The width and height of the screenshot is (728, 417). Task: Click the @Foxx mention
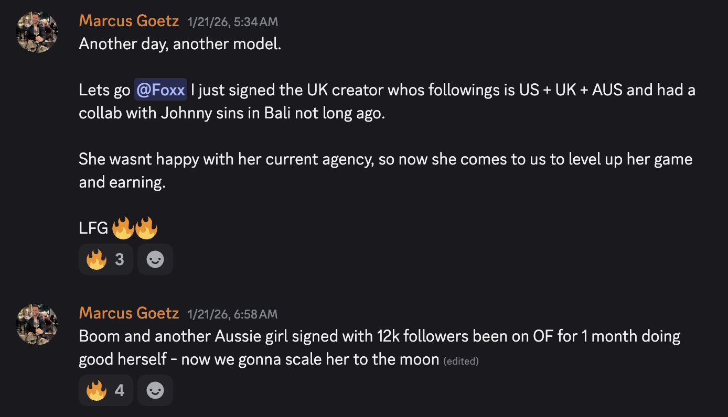click(x=160, y=90)
